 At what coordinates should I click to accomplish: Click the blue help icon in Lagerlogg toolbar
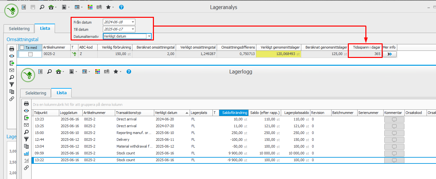coord(129,72)
